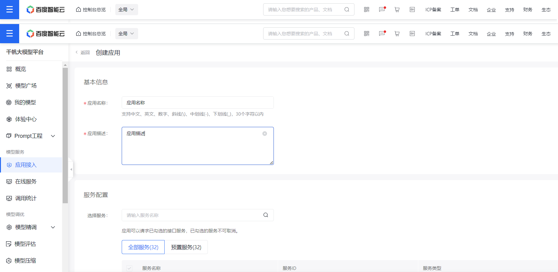Switch language with the En icon in the lower header bar
558x272 pixels.
coord(412,33)
